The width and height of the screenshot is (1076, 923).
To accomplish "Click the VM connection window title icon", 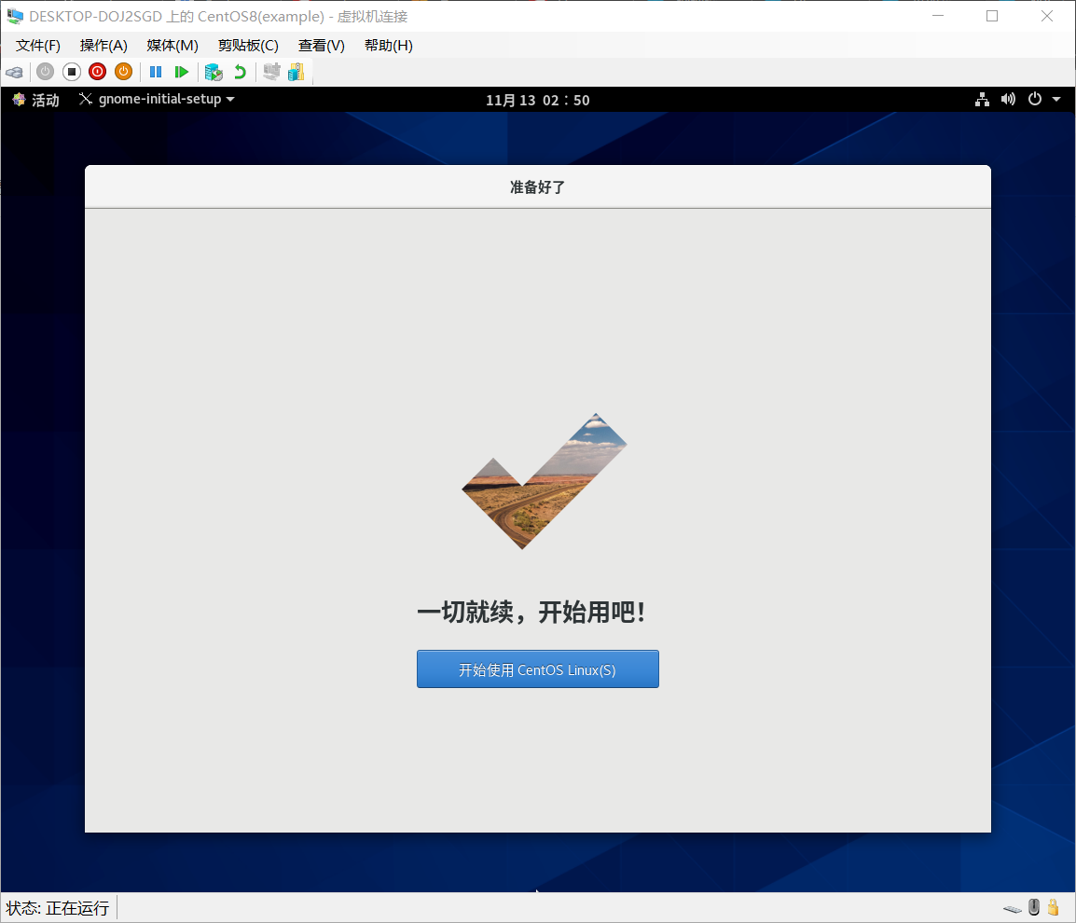I will [15, 16].
